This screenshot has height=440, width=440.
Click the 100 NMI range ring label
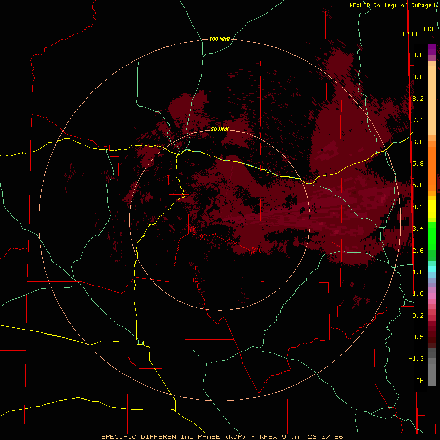[220, 39]
